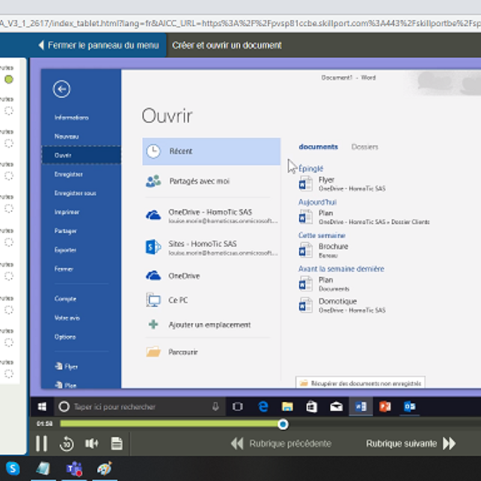Go to Rubrique précédente

point(281,444)
